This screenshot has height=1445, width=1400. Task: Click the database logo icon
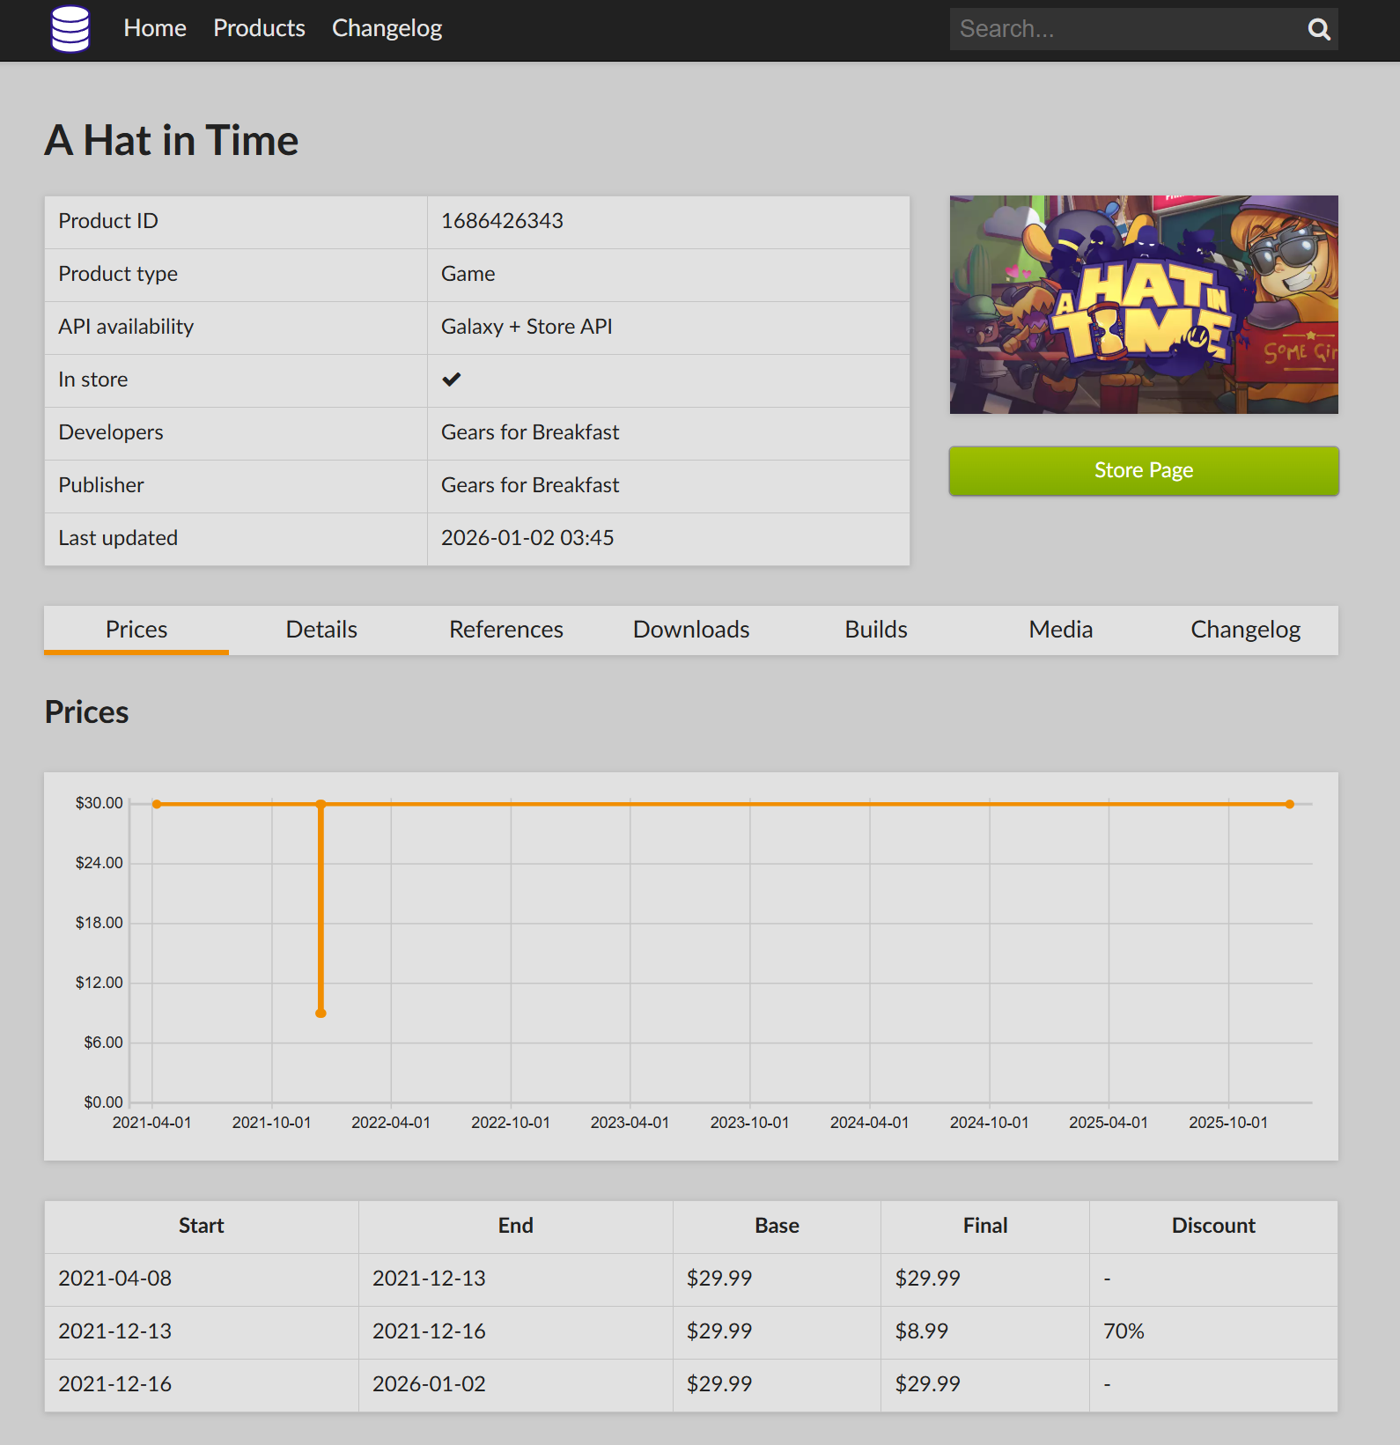pos(70,29)
